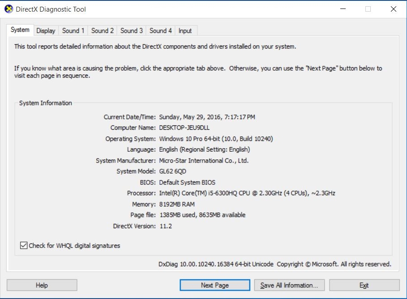Switch to the Display tab
407x299 pixels.
pyautogui.click(x=46, y=30)
